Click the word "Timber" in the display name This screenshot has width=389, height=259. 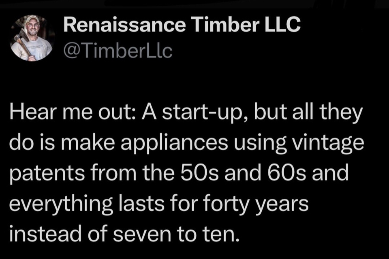pyautogui.click(x=219, y=25)
